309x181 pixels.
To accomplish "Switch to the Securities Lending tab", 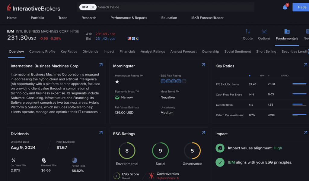I will click(295, 51).
